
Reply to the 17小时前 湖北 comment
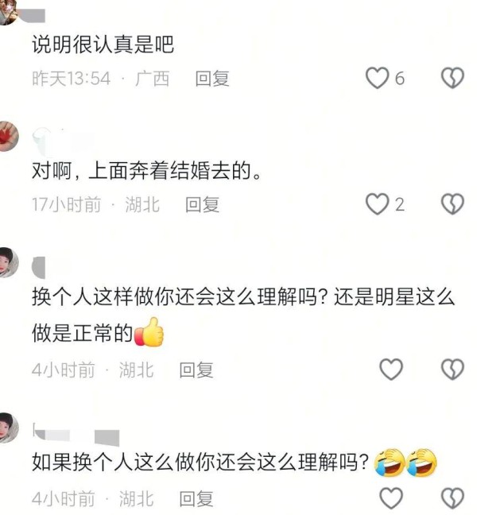pyautogui.click(x=203, y=205)
